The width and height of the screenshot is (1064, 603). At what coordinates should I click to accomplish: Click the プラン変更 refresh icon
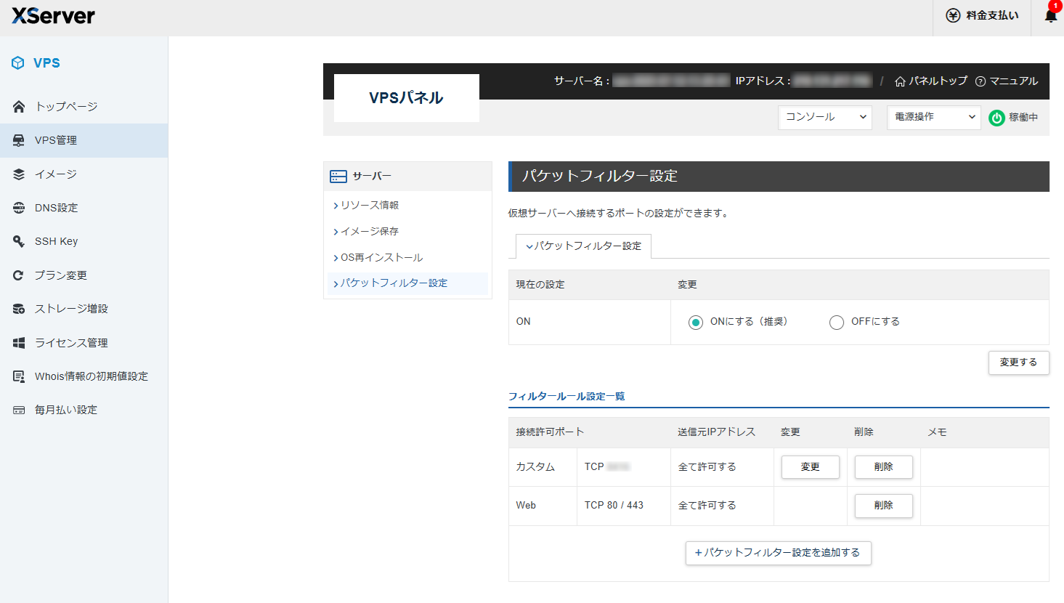point(19,275)
